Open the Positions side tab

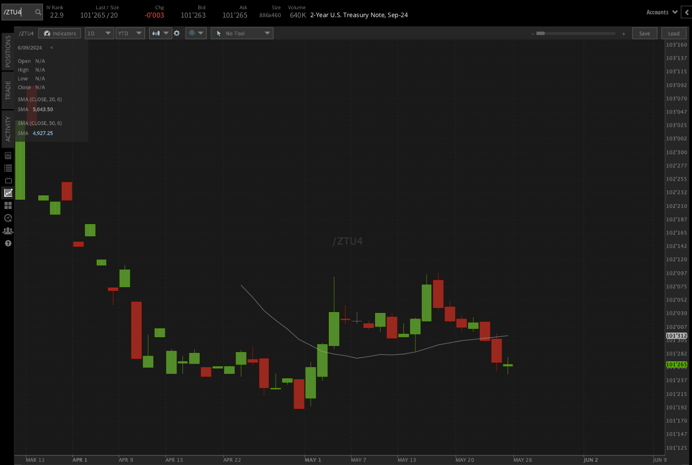pyautogui.click(x=8, y=51)
